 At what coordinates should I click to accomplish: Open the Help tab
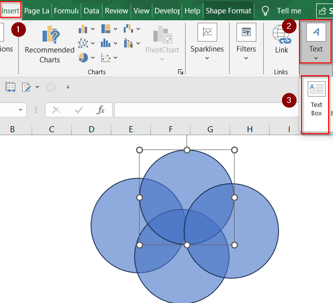[192, 10]
